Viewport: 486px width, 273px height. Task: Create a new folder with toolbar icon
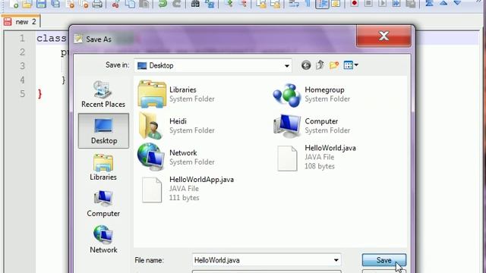[334, 65]
